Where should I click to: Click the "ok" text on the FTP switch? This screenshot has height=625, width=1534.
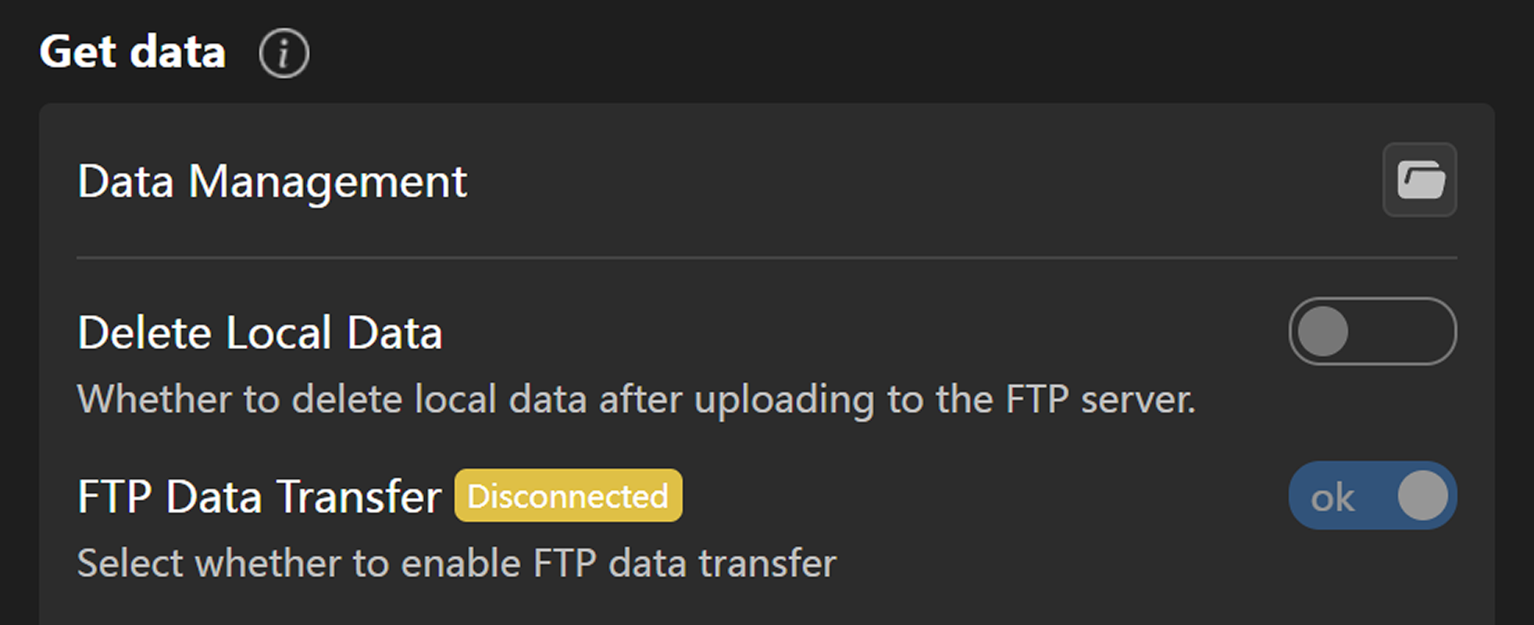(x=1332, y=498)
